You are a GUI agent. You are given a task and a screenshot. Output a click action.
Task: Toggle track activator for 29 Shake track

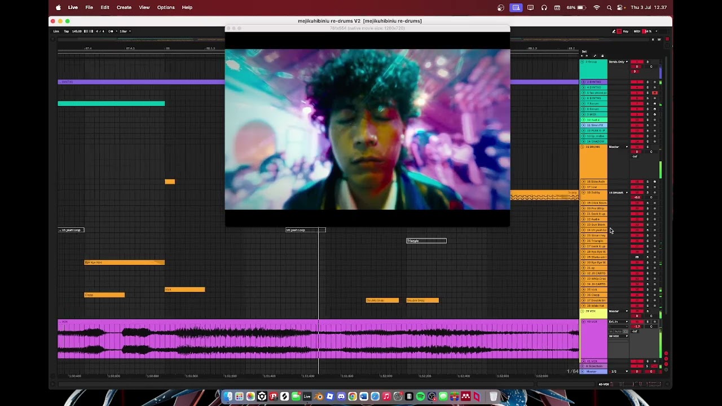(637, 257)
